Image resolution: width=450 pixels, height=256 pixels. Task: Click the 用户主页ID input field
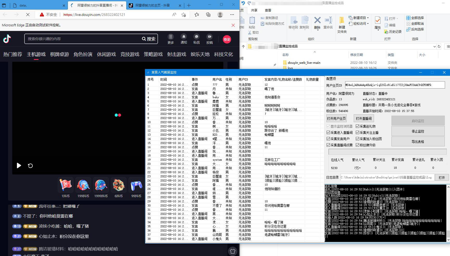click(x=395, y=85)
